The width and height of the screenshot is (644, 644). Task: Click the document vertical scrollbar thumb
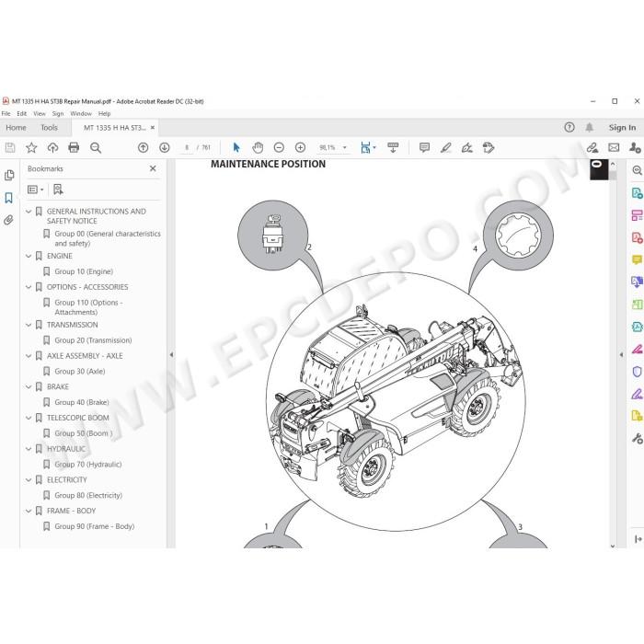[x=613, y=176]
